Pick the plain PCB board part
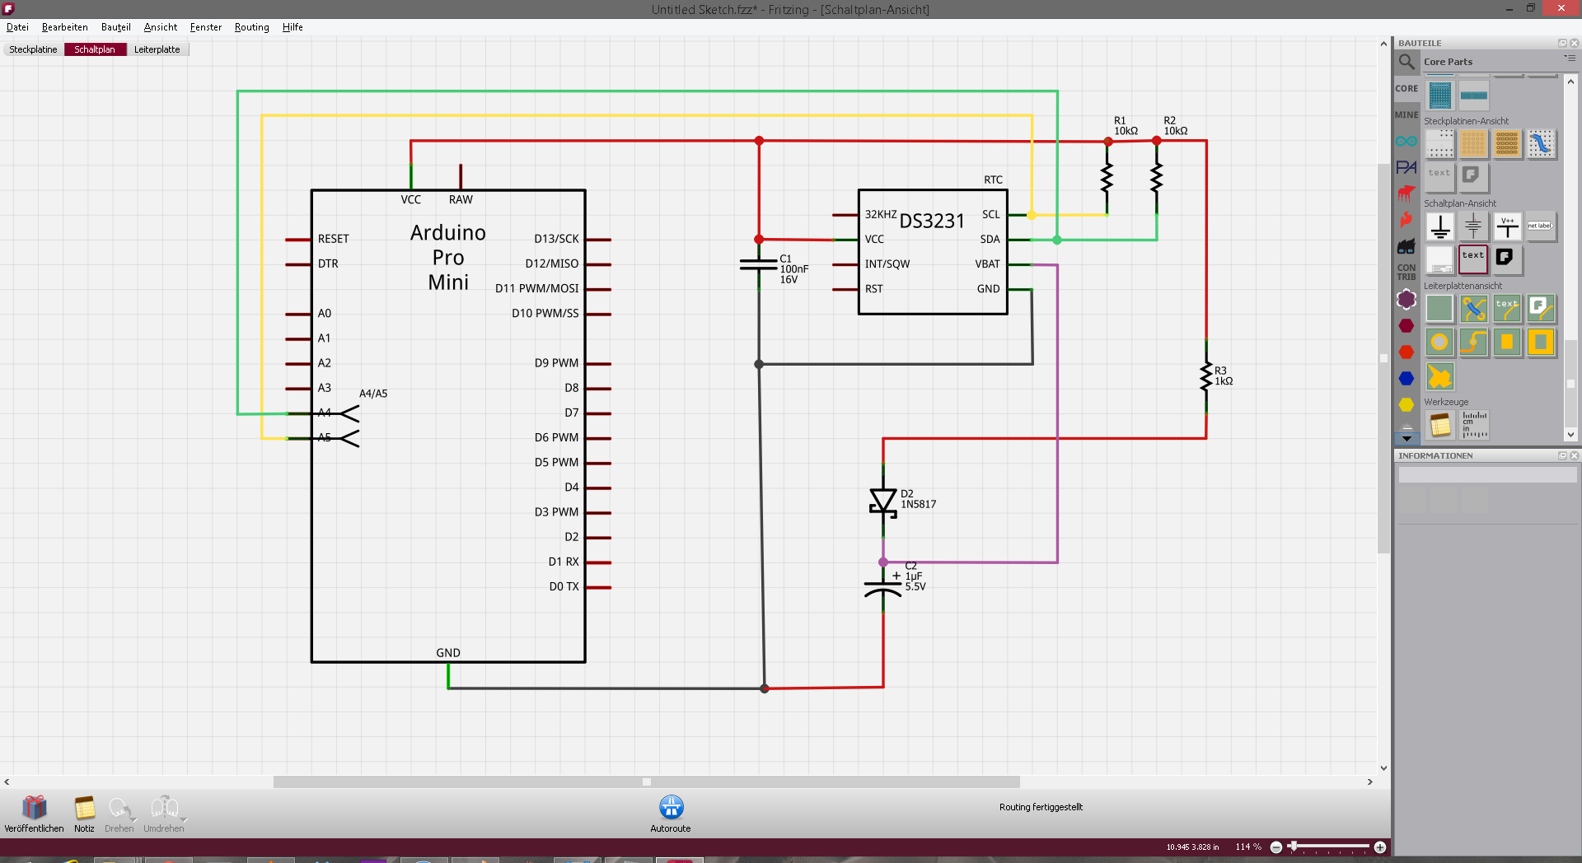The height and width of the screenshot is (863, 1582). point(1440,309)
